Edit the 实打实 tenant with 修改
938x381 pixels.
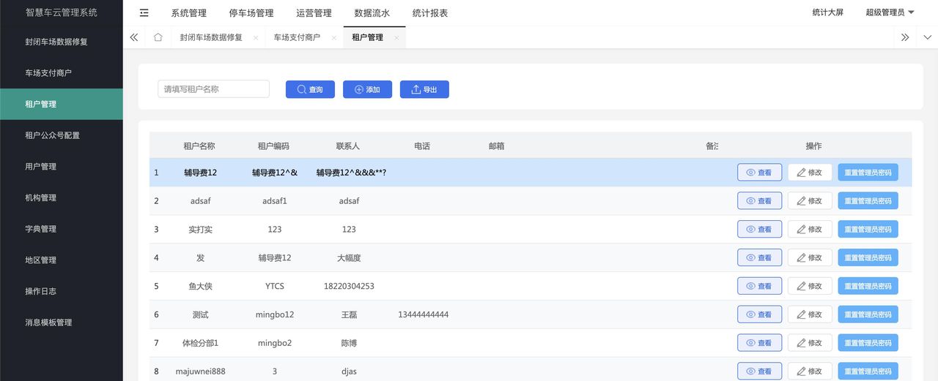810,229
